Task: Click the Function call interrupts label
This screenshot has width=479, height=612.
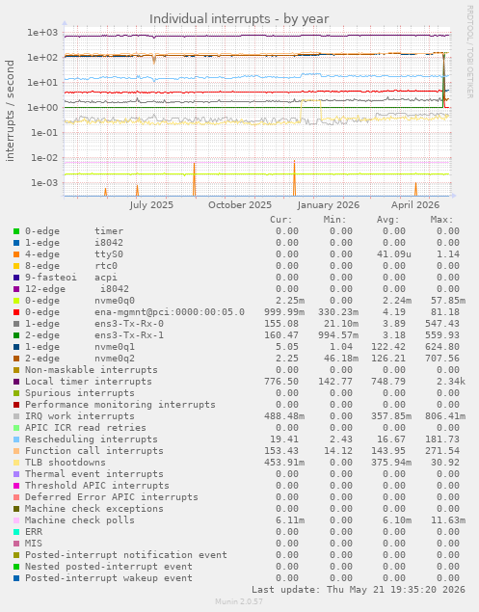Action: point(94,451)
